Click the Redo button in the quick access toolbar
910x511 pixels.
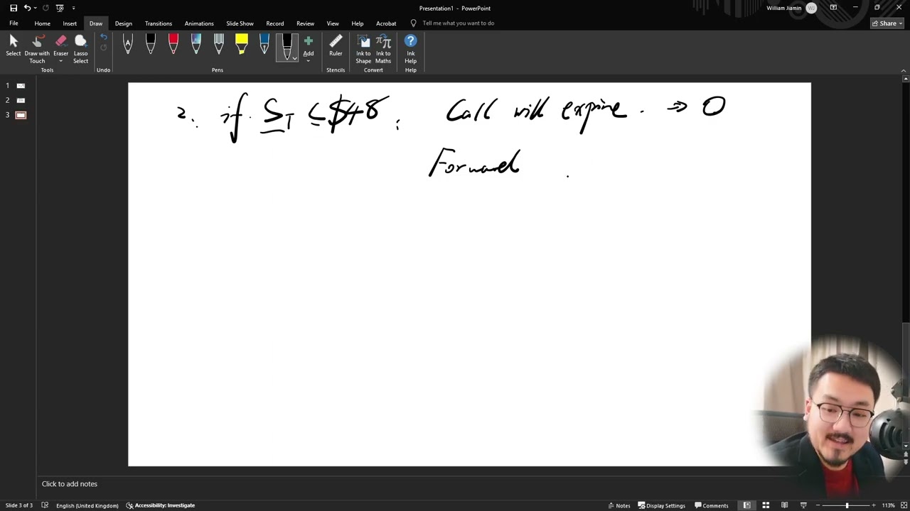click(45, 8)
